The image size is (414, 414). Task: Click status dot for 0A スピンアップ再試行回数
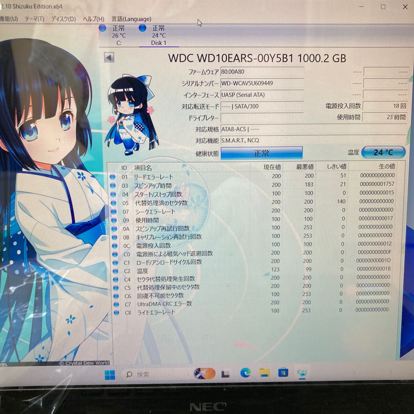coord(115,229)
